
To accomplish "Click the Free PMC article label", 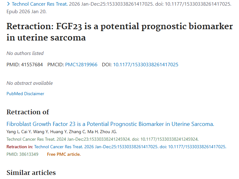I will tap(64, 154).
